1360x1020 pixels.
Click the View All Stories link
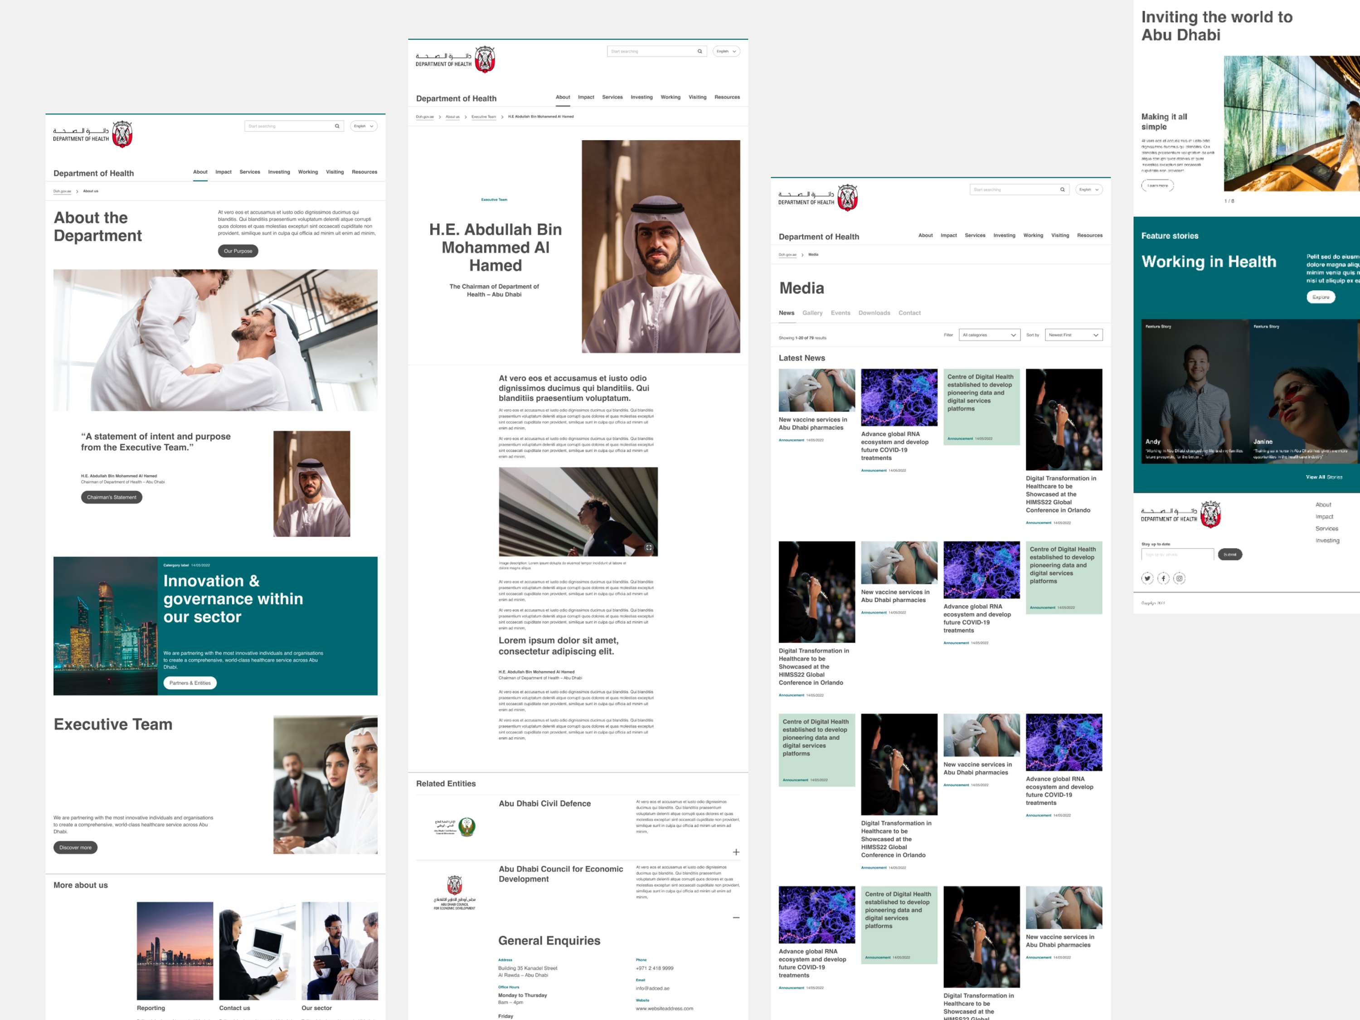coord(1324,477)
